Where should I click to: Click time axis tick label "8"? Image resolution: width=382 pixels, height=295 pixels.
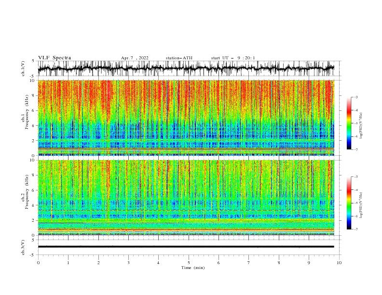coord(279,263)
